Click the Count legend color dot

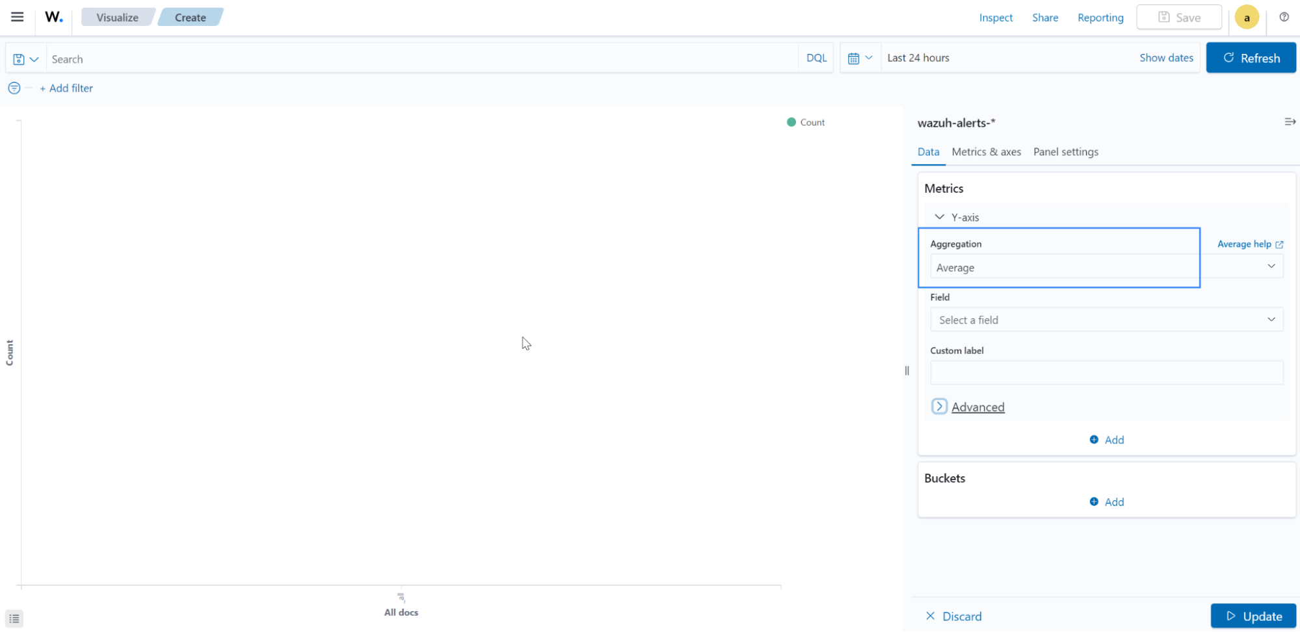791,122
